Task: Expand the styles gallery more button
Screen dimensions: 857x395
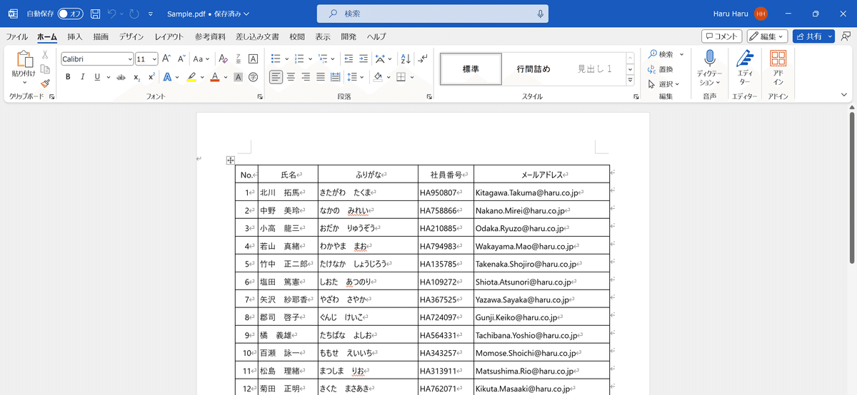Action: [x=630, y=80]
